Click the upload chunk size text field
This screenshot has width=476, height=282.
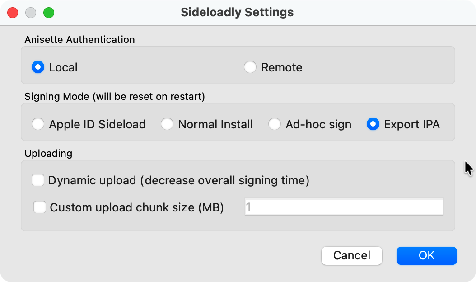point(344,207)
